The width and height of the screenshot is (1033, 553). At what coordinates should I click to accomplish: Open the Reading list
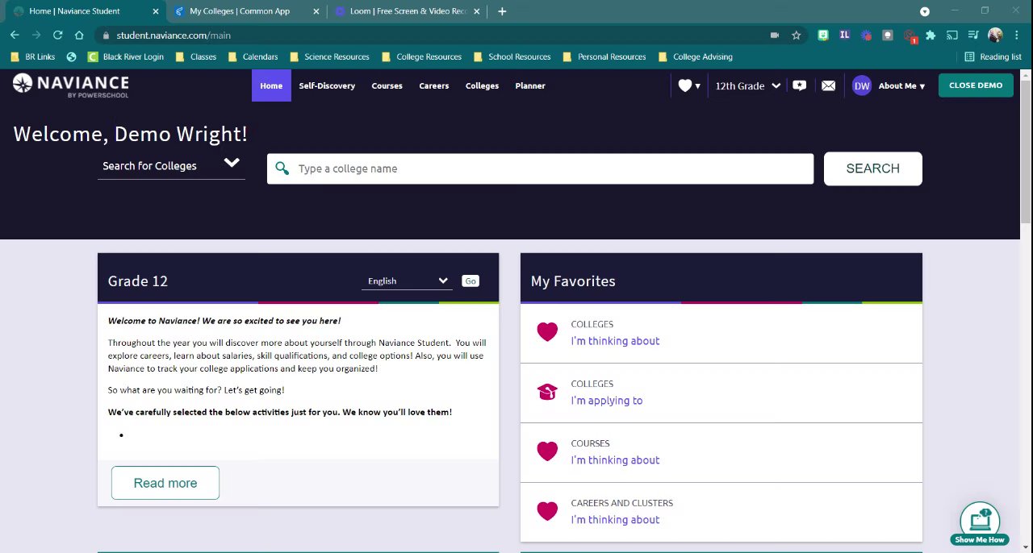993,56
